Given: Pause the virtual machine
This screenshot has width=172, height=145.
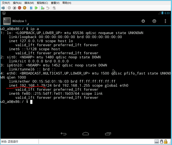Looking at the screenshot, I should tap(31, 8).
